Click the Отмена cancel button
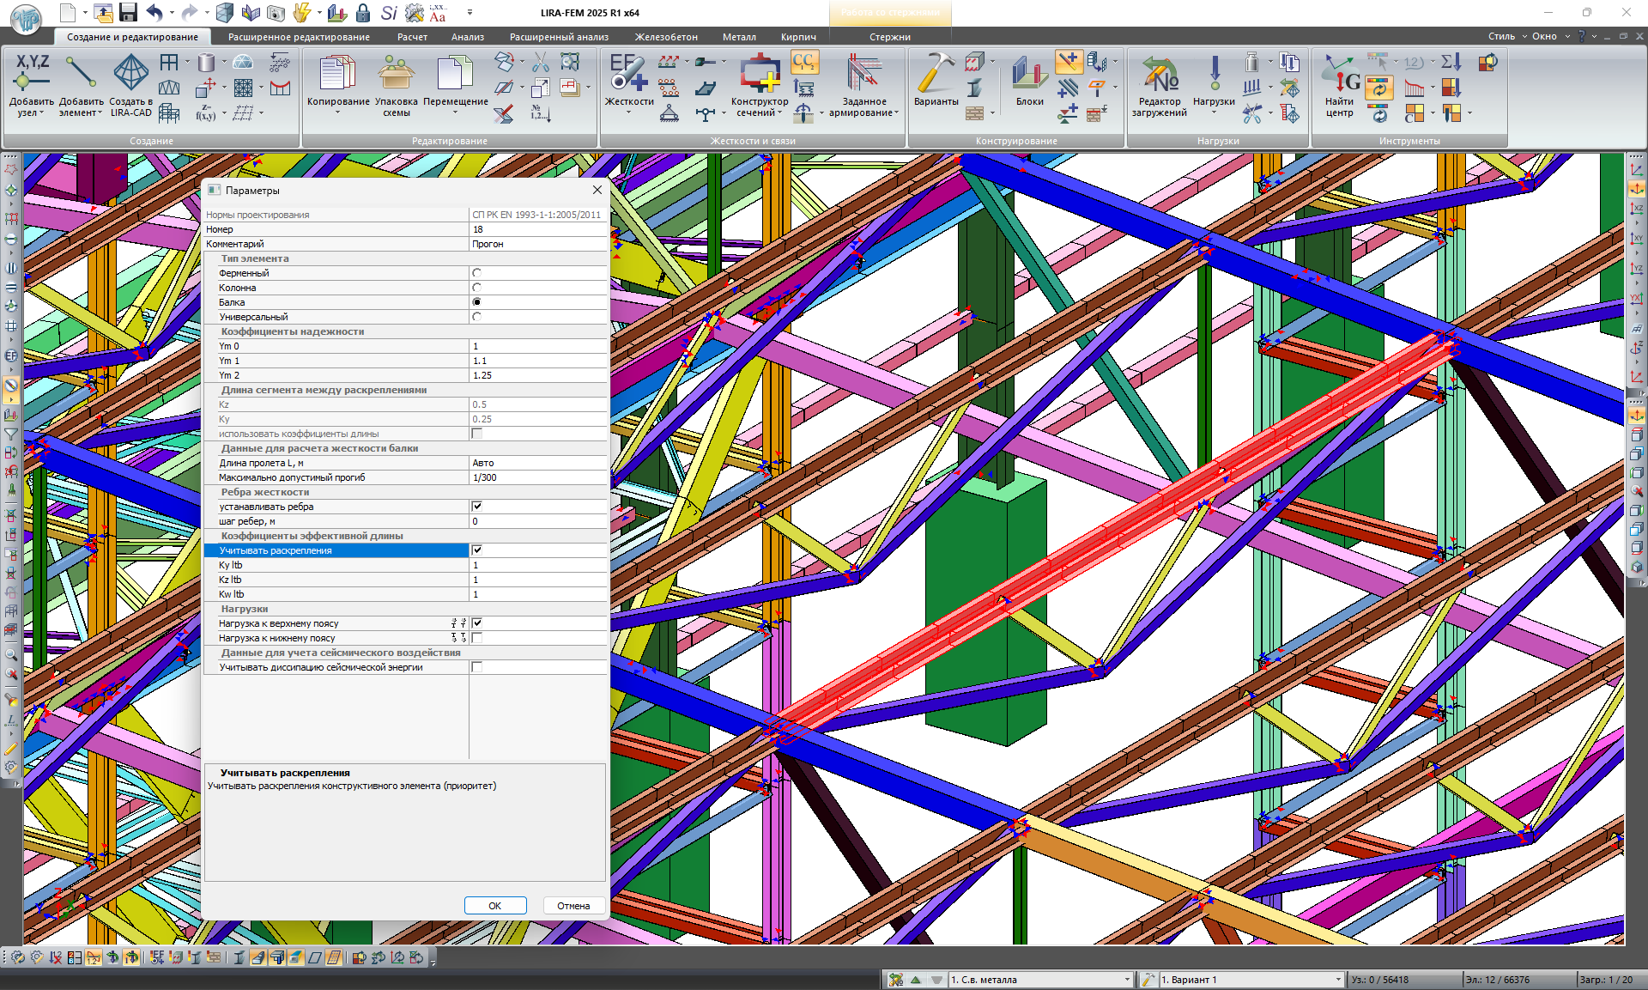The image size is (1648, 990). coord(573,906)
